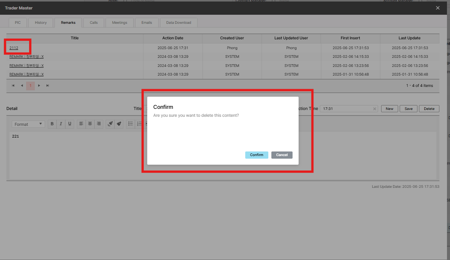Toggle bold formatting in the Detail editor
450x260 pixels.
click(x=52, y=124)
